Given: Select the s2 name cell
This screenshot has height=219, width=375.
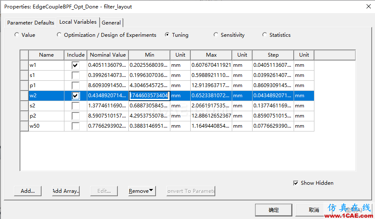Looking at the screenshot, I should click(x=46, y=106).
